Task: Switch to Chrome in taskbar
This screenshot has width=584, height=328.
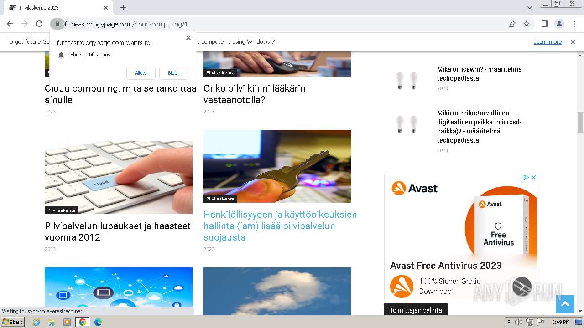Action: (x=83, y=322)
